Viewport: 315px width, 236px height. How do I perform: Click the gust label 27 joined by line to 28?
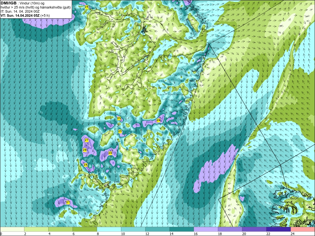tap(87, 140)
